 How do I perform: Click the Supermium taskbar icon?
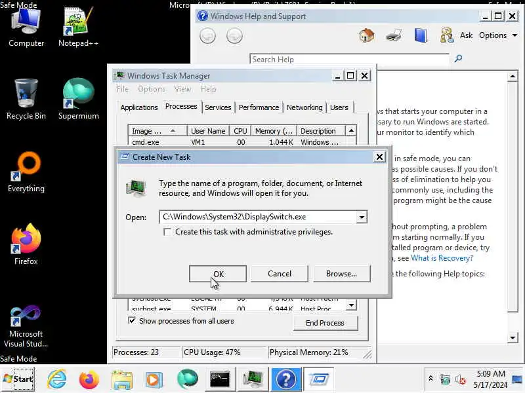[x=188, y=379]
